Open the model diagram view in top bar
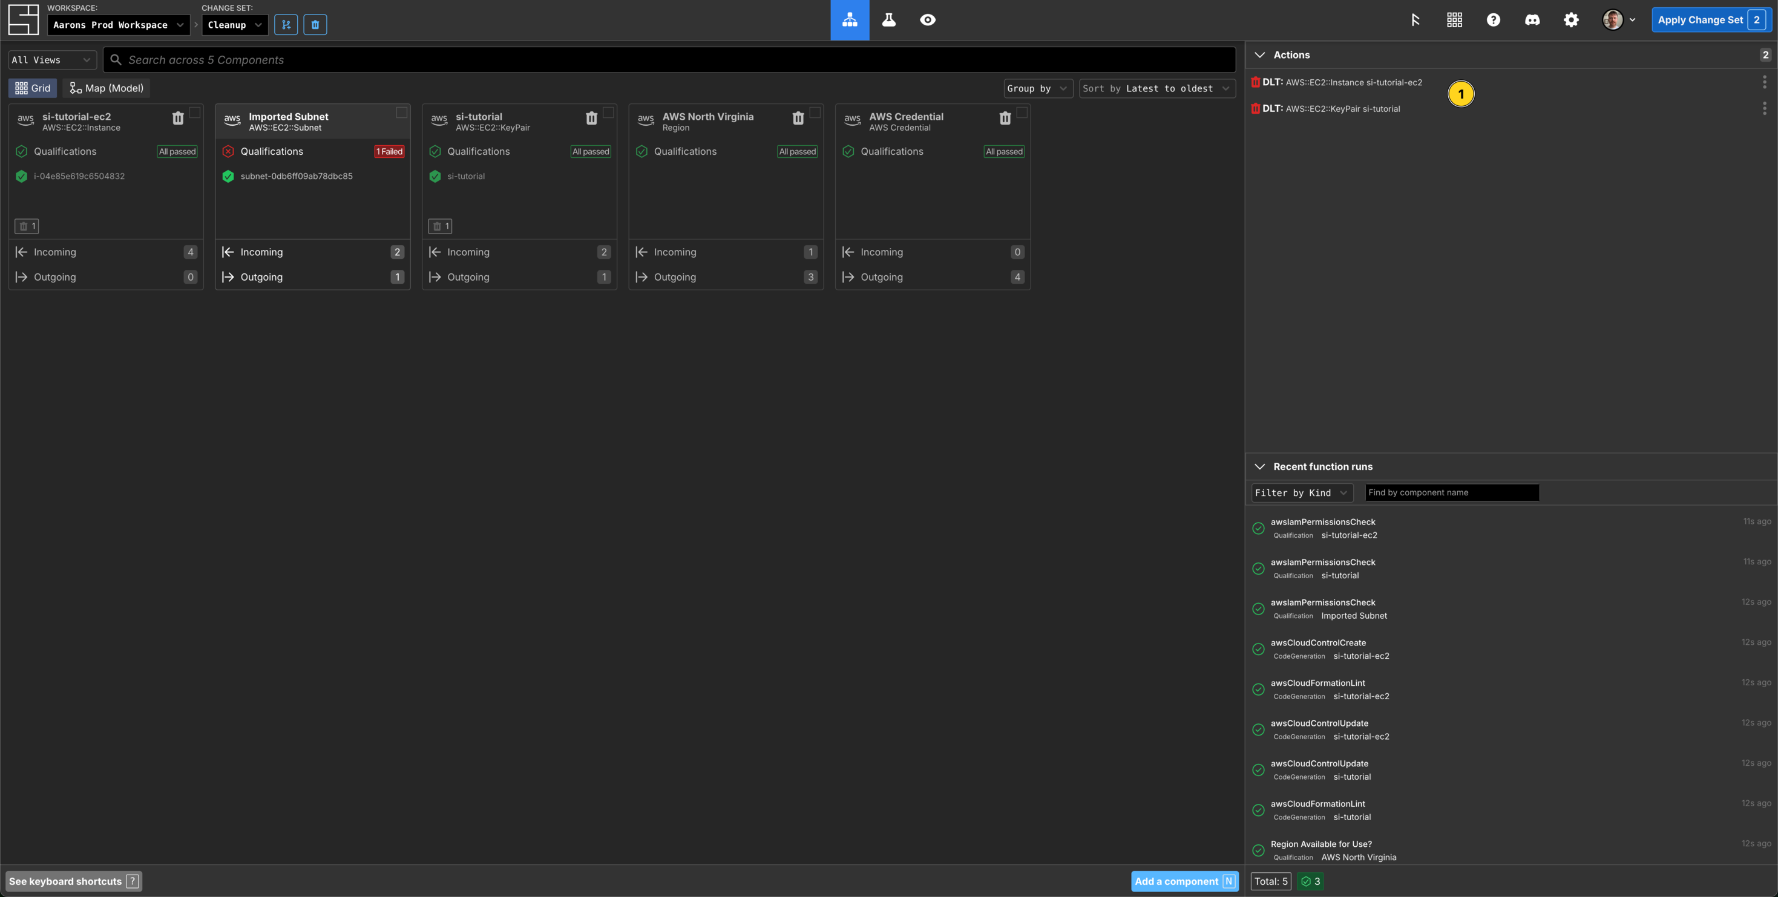 (850, 20)
